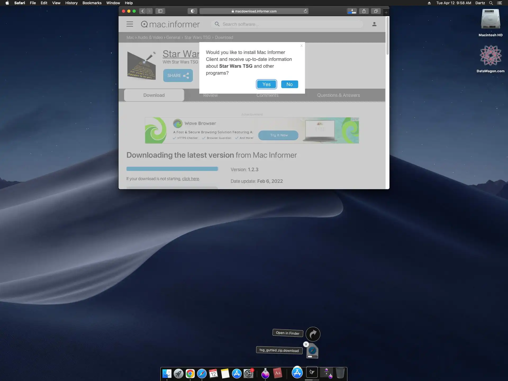This screenshot has width=508, height=381.
Task: Click No in the install dialog
Action: 289,84
